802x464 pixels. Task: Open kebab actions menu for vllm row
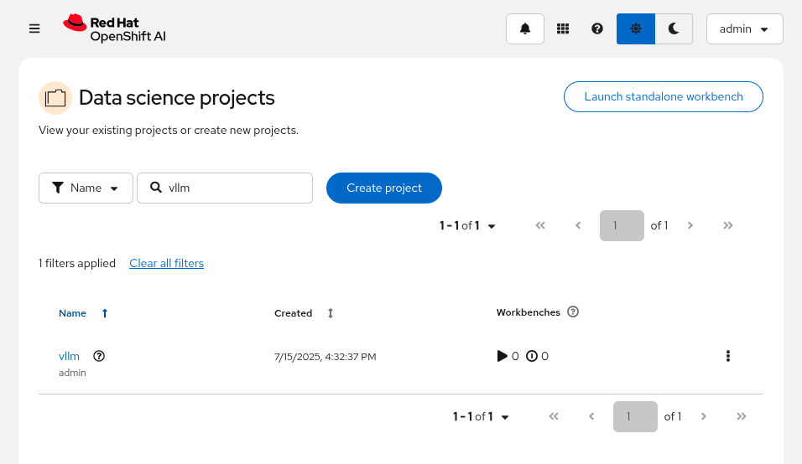(x=728, y=356)
